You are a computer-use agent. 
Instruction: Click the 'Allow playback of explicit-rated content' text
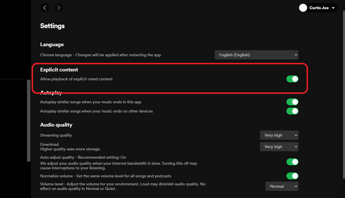click(76, 79)
